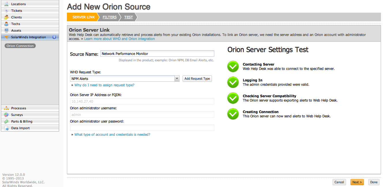Viewport: 383px width, 187px height.
Task: Click green checkmark for Contacting Server
Action: 233,66
